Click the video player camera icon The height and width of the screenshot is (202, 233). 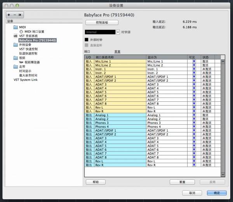tap(21, 62)
